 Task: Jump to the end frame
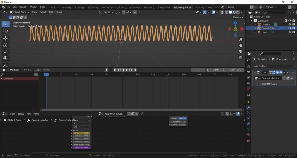coord(135,70)
